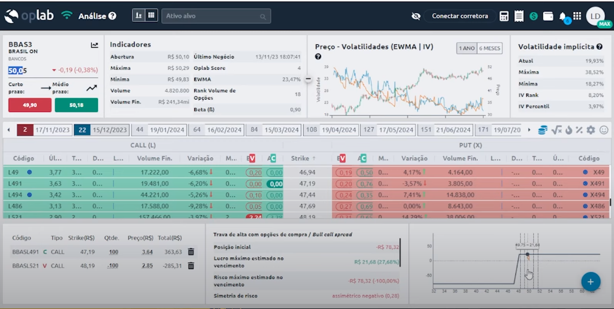Open the apps grid menu icon
Screen dimensions: 614x309
[577, 16]
